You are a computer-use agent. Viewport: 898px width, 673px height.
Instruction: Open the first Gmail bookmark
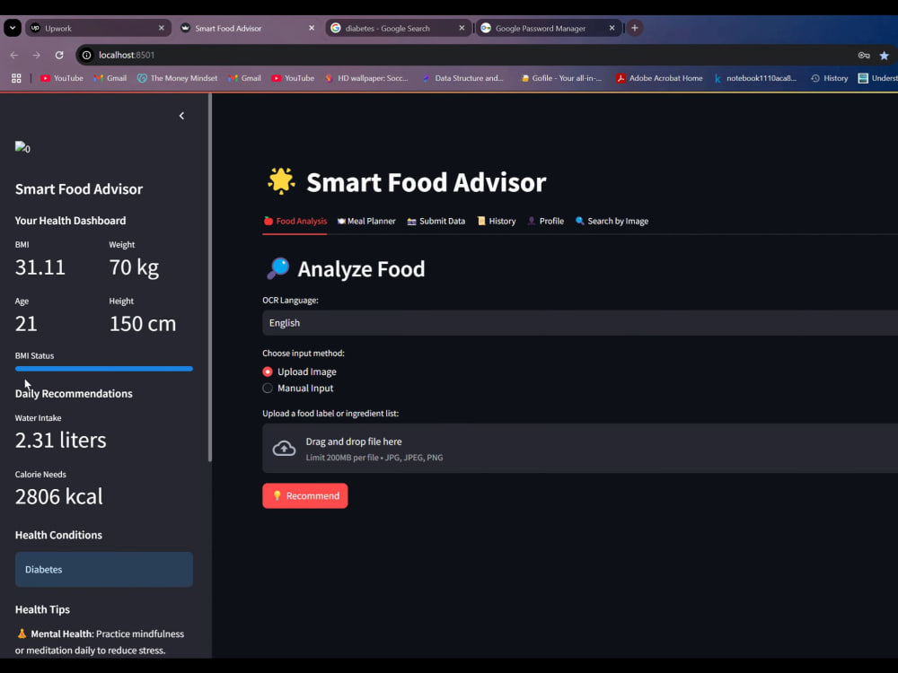coord(110,78)
